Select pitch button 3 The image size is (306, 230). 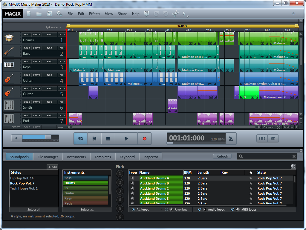click(x=120, y=191)
